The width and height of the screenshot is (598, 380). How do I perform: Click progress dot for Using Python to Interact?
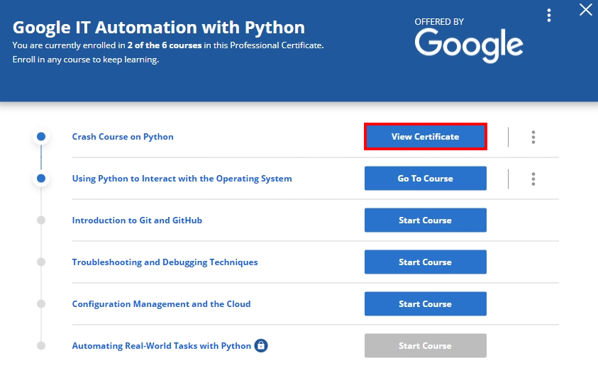pos(41,179)
